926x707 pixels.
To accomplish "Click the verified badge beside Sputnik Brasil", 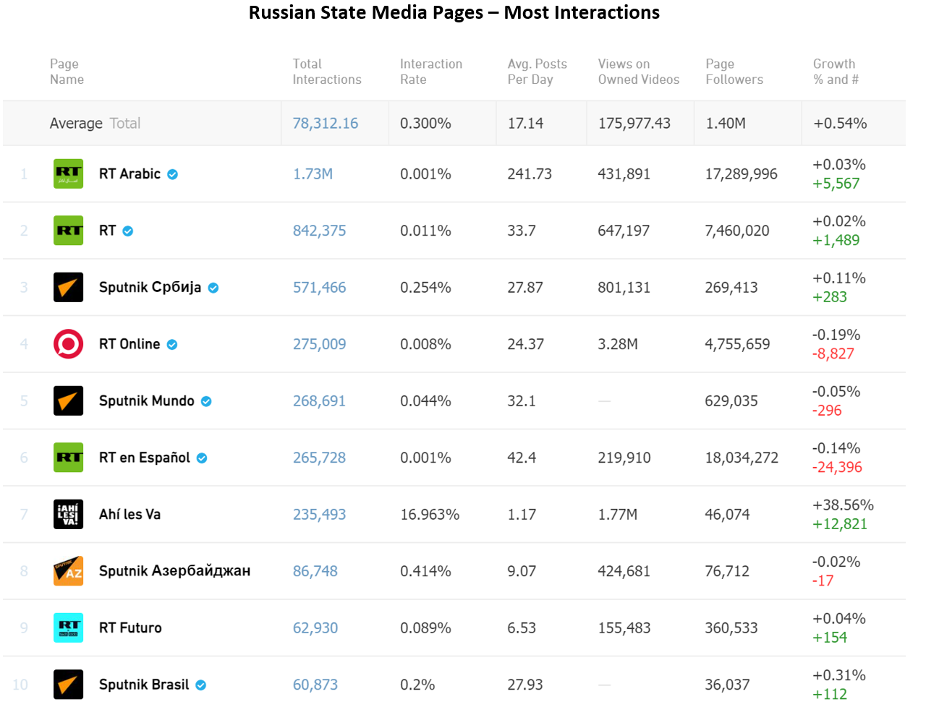I will (201, 685).
